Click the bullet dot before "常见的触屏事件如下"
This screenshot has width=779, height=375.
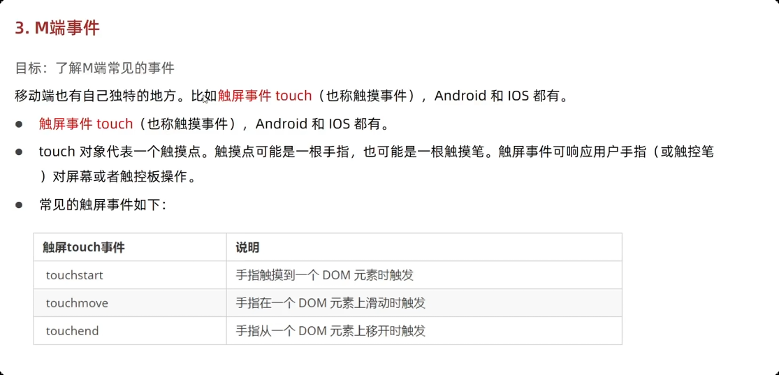click(x=20, y=205)
